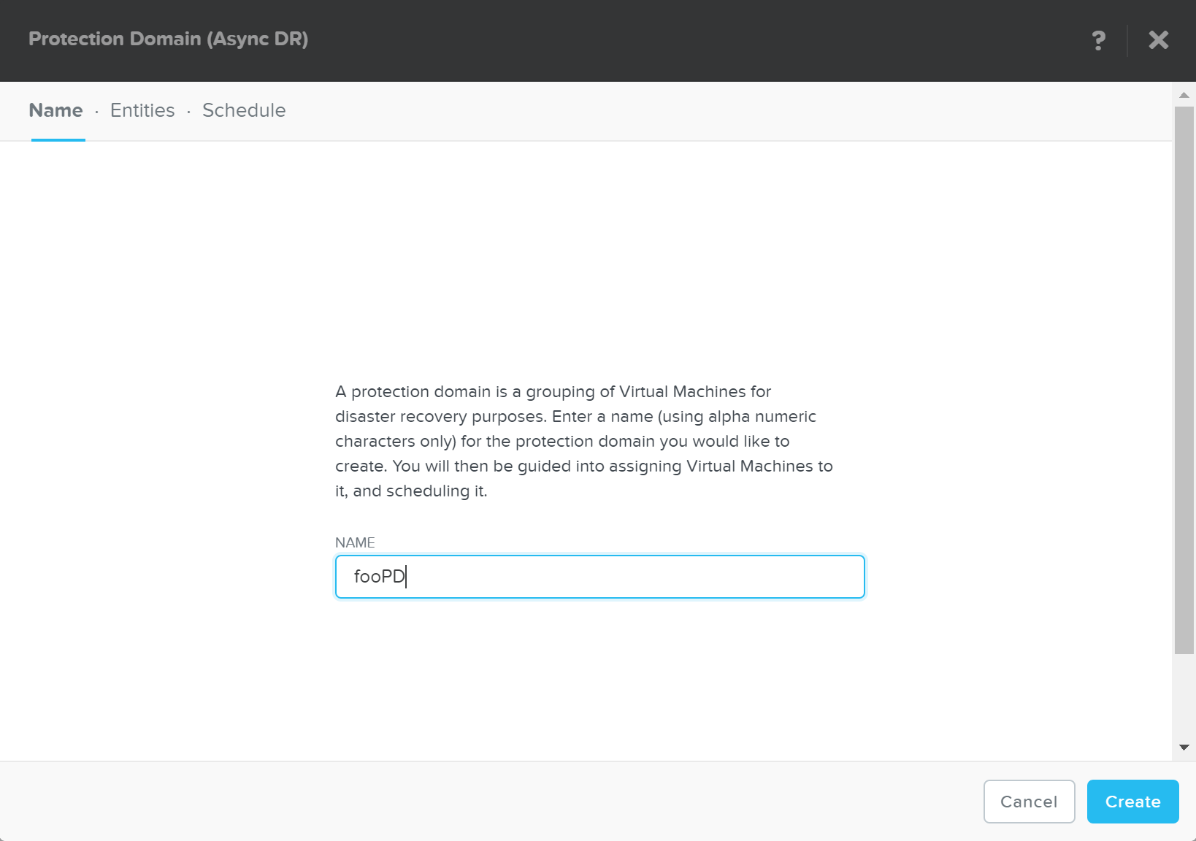This screenshot has height=841, width=1196.
Task: Click the dot separator between Name and Entities
Action: (96, 112)
